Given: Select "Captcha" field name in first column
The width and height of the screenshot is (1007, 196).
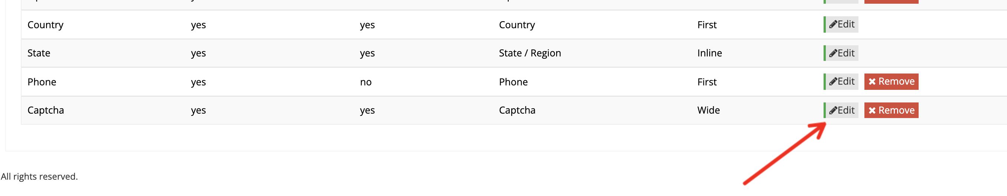Looking at the screenshot, I should 46,111.
